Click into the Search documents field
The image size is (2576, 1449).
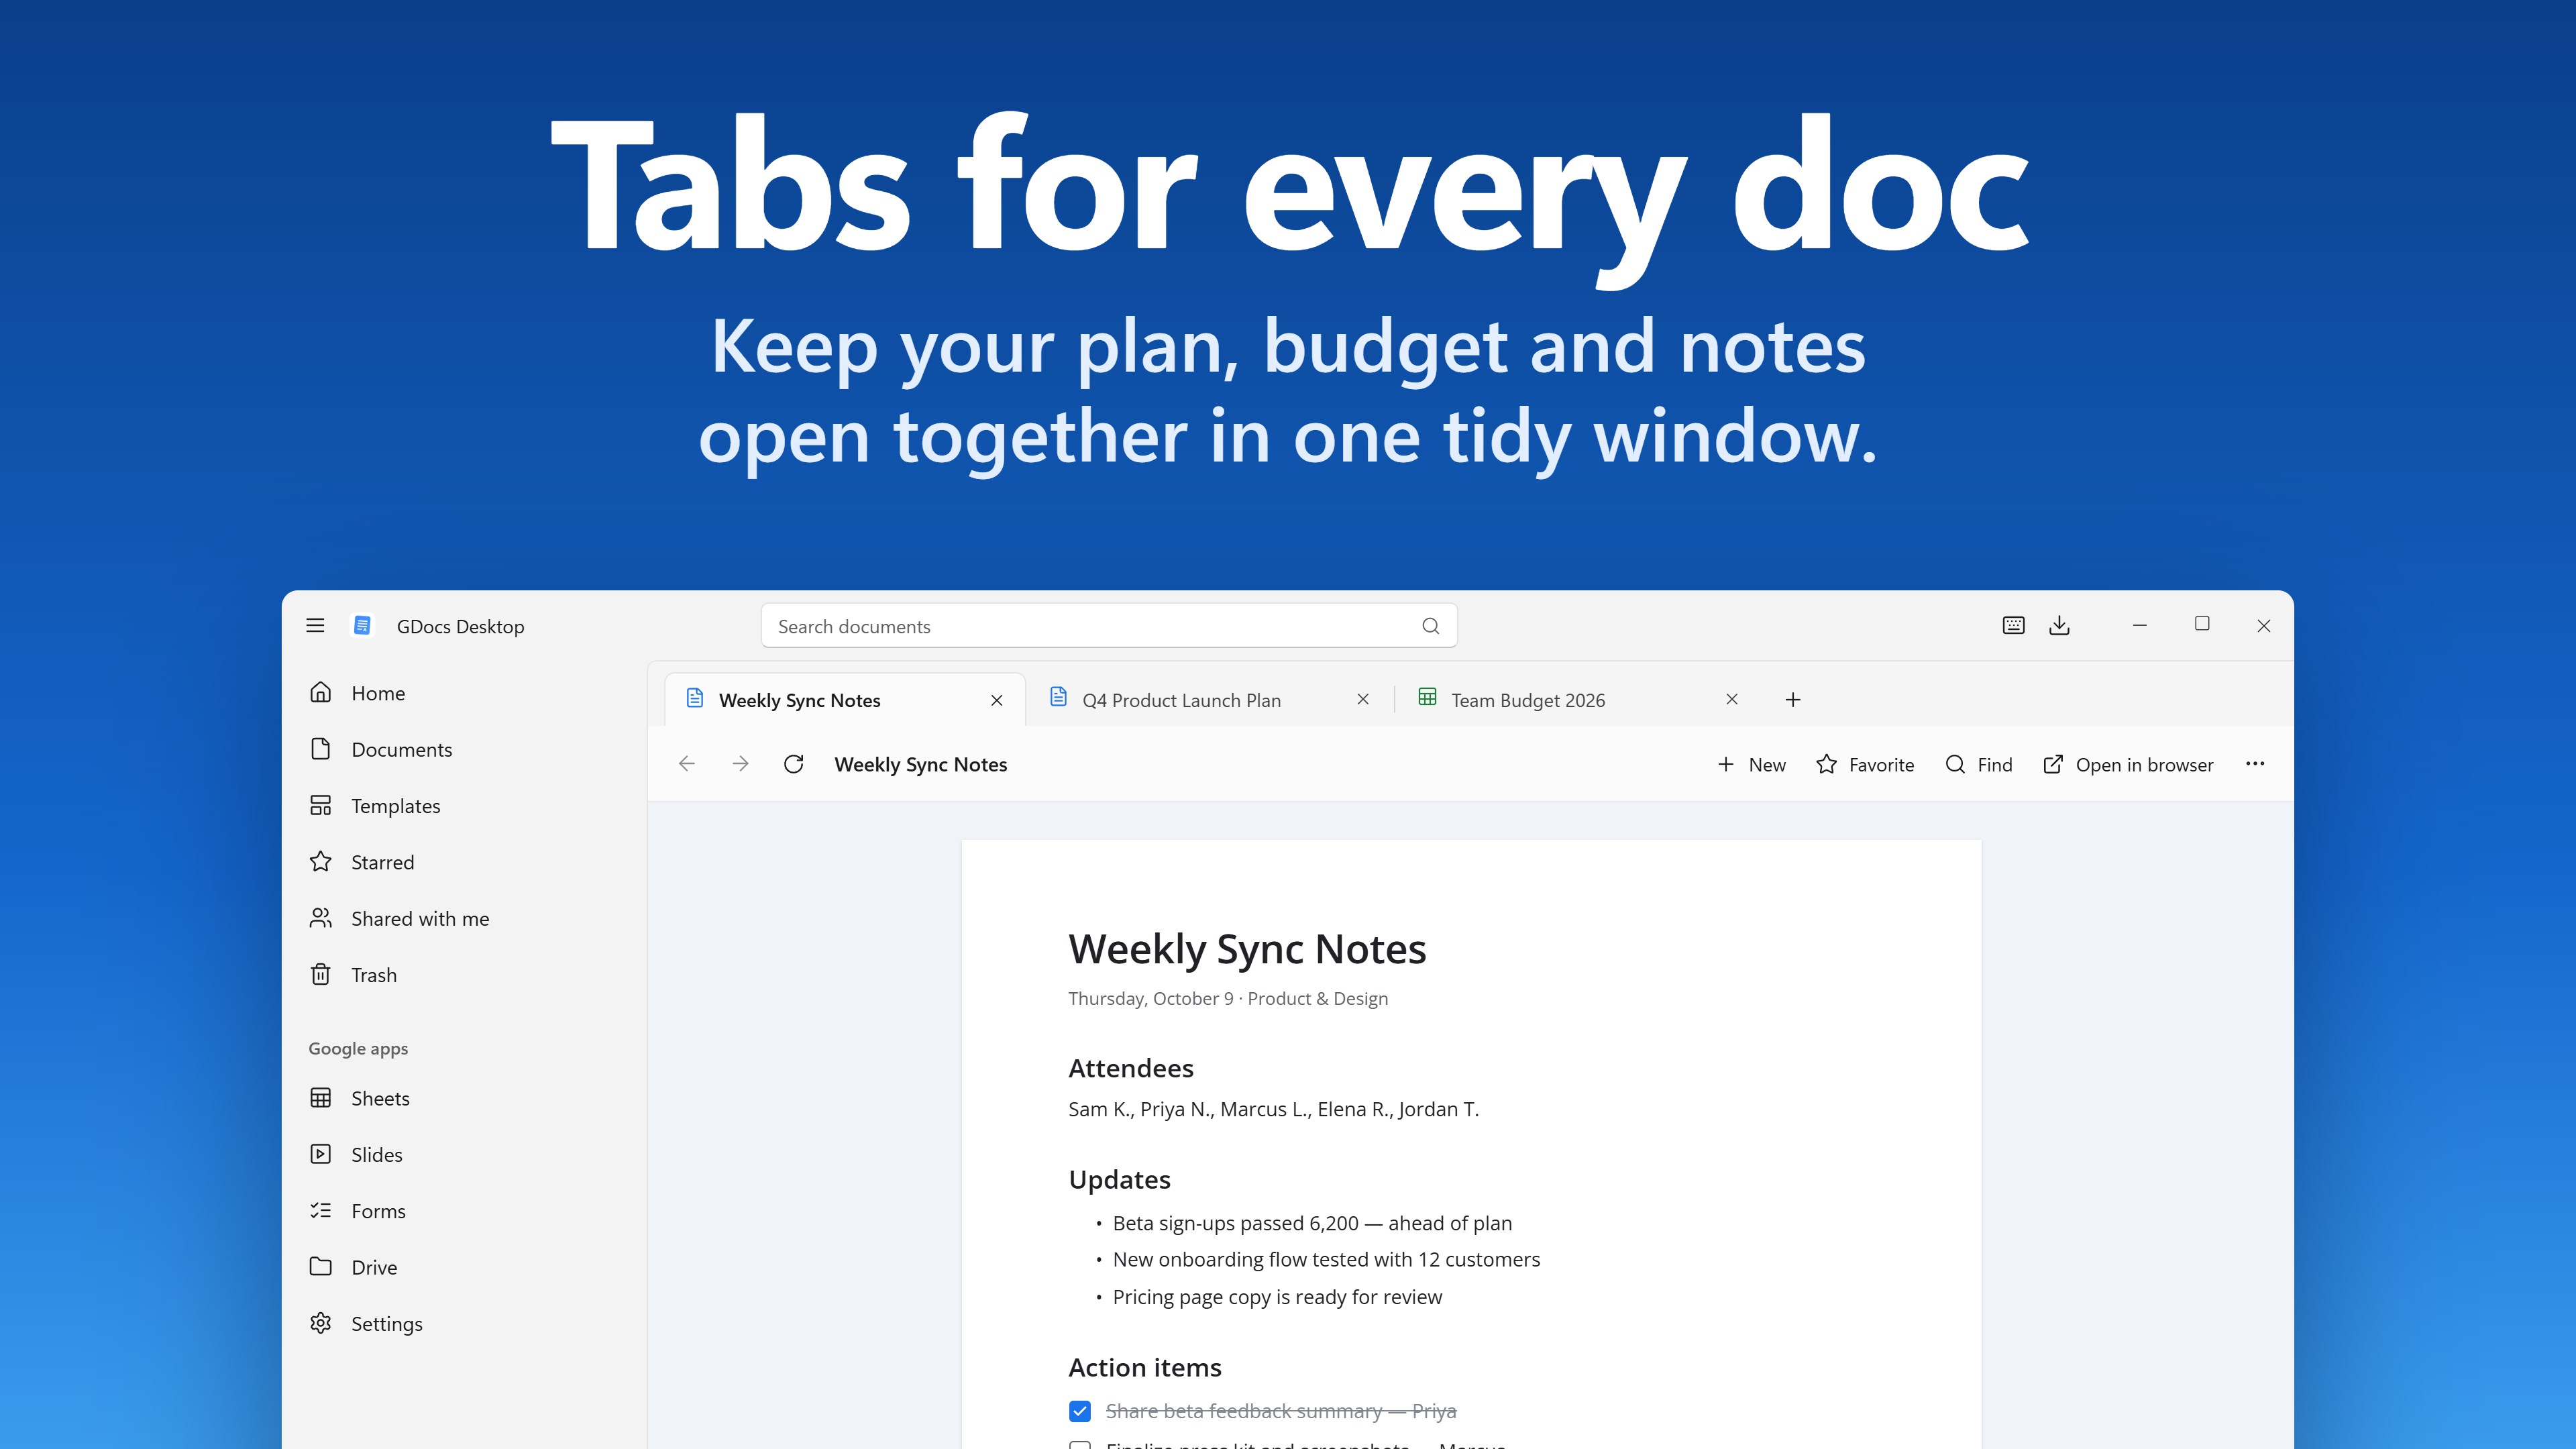[x=1108, y=626]
